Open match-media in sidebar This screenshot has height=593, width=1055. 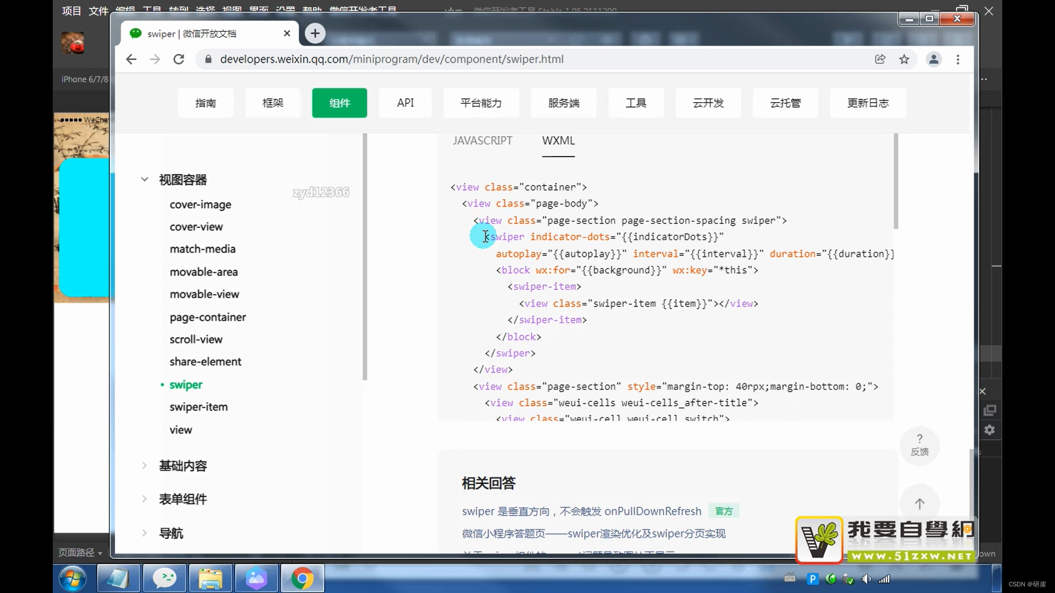[202, 249]
